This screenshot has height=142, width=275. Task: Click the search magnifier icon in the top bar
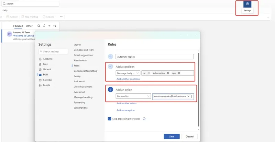click(x=4, y=4)
